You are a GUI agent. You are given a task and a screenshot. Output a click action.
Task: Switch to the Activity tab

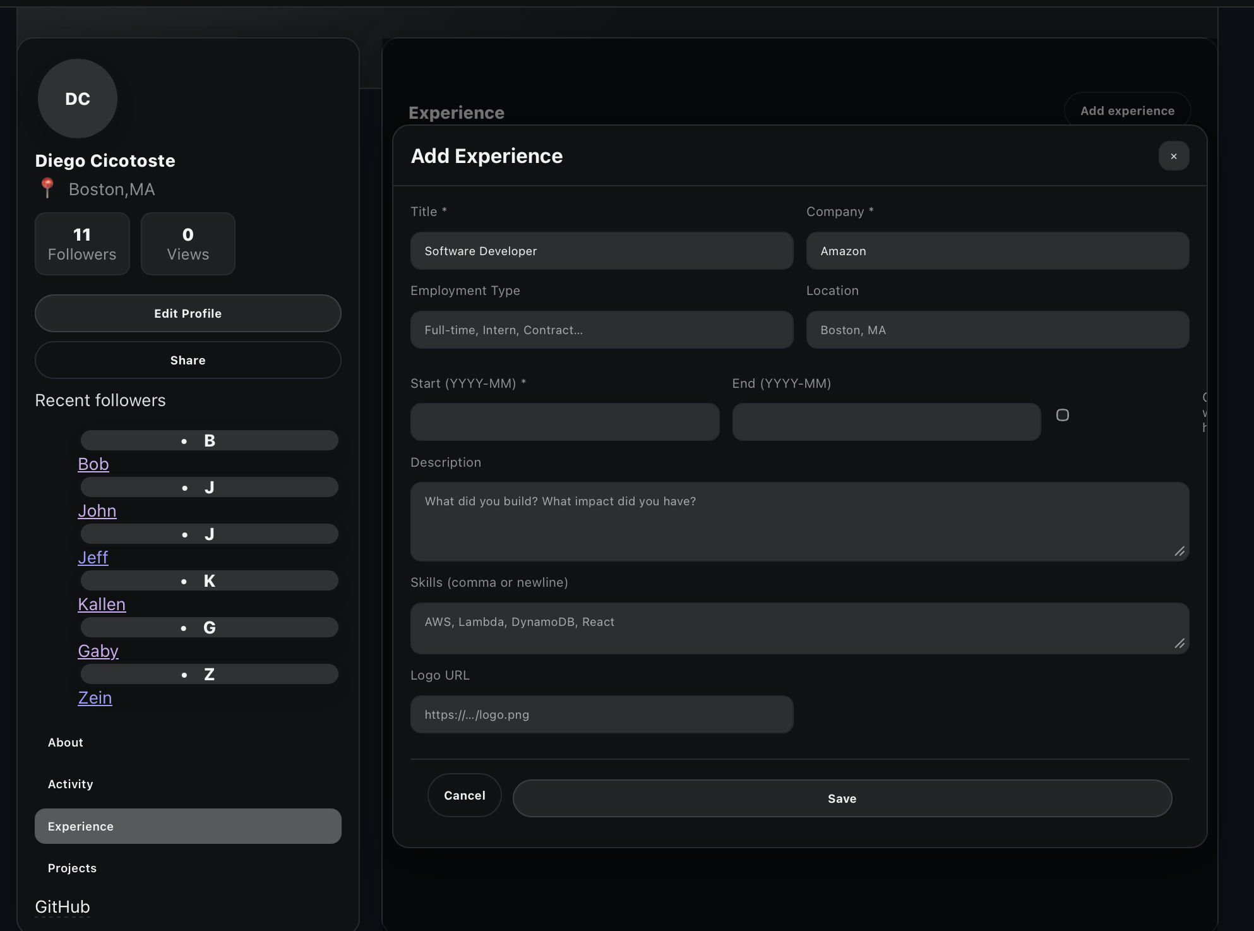[71, 784]
